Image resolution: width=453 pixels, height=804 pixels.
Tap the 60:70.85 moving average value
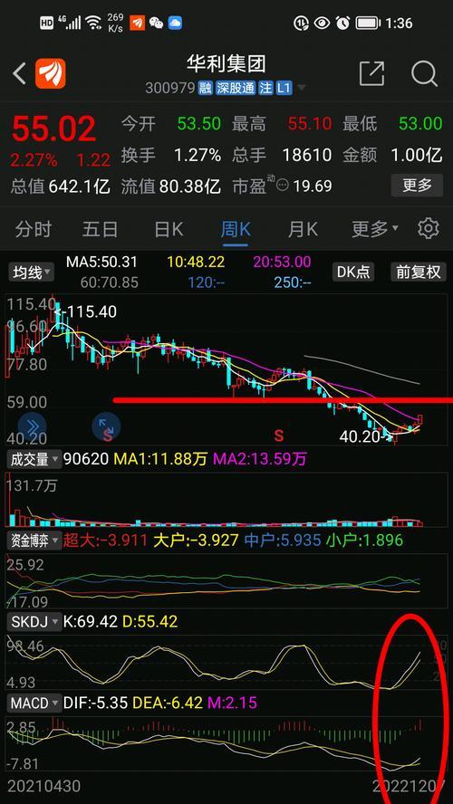click(110, 282)
